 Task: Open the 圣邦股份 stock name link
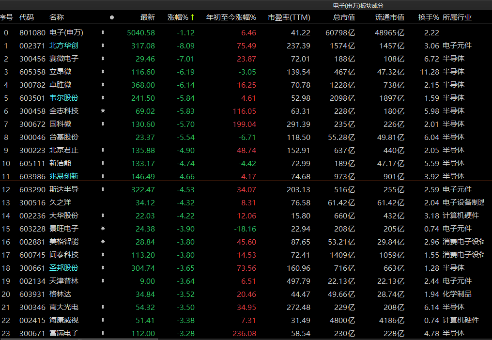[x=64, y=268]
